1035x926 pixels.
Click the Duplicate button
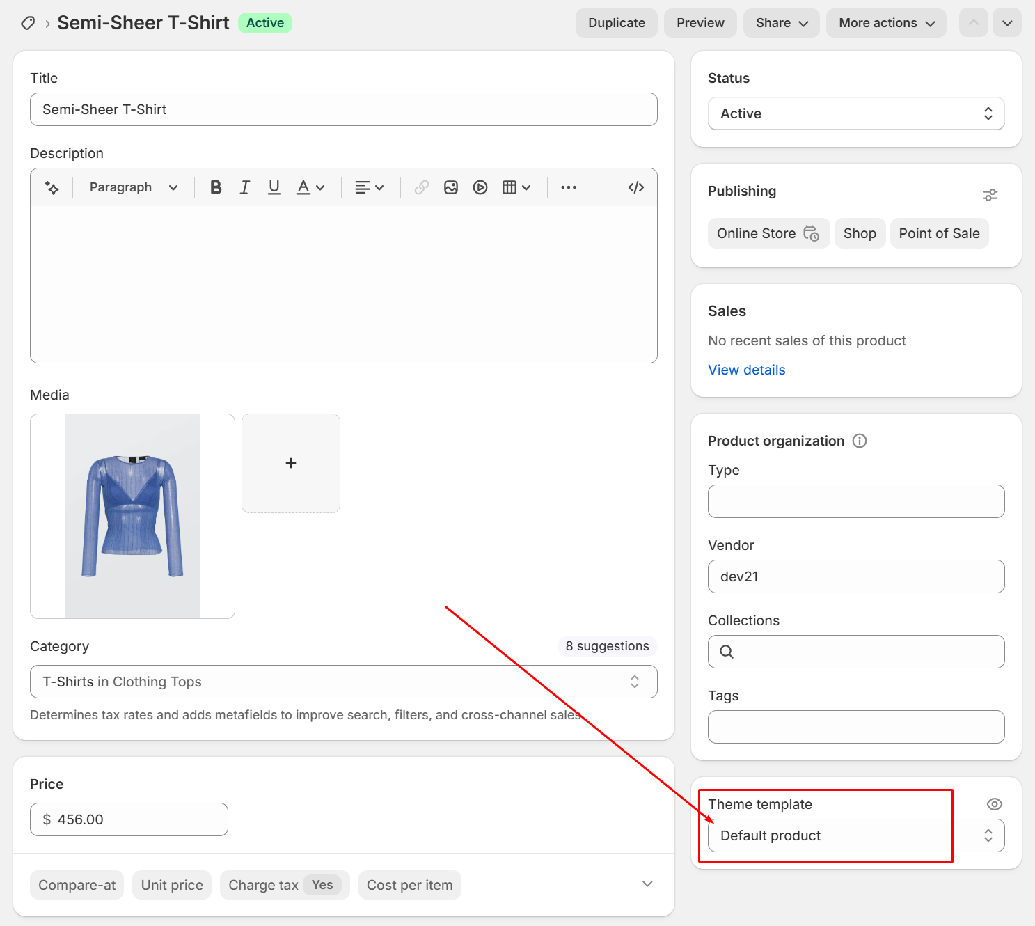coord(616,23)
